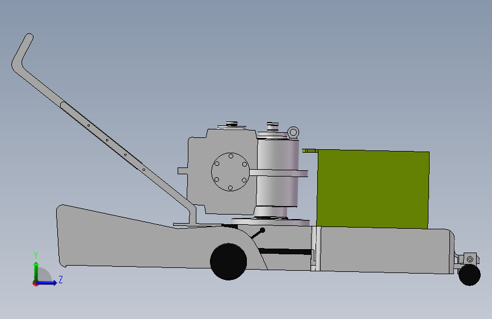Click the 'Y' axis label text
This screenshot has width=492, height=319.
pyautogui.click(x=36, y=255)
